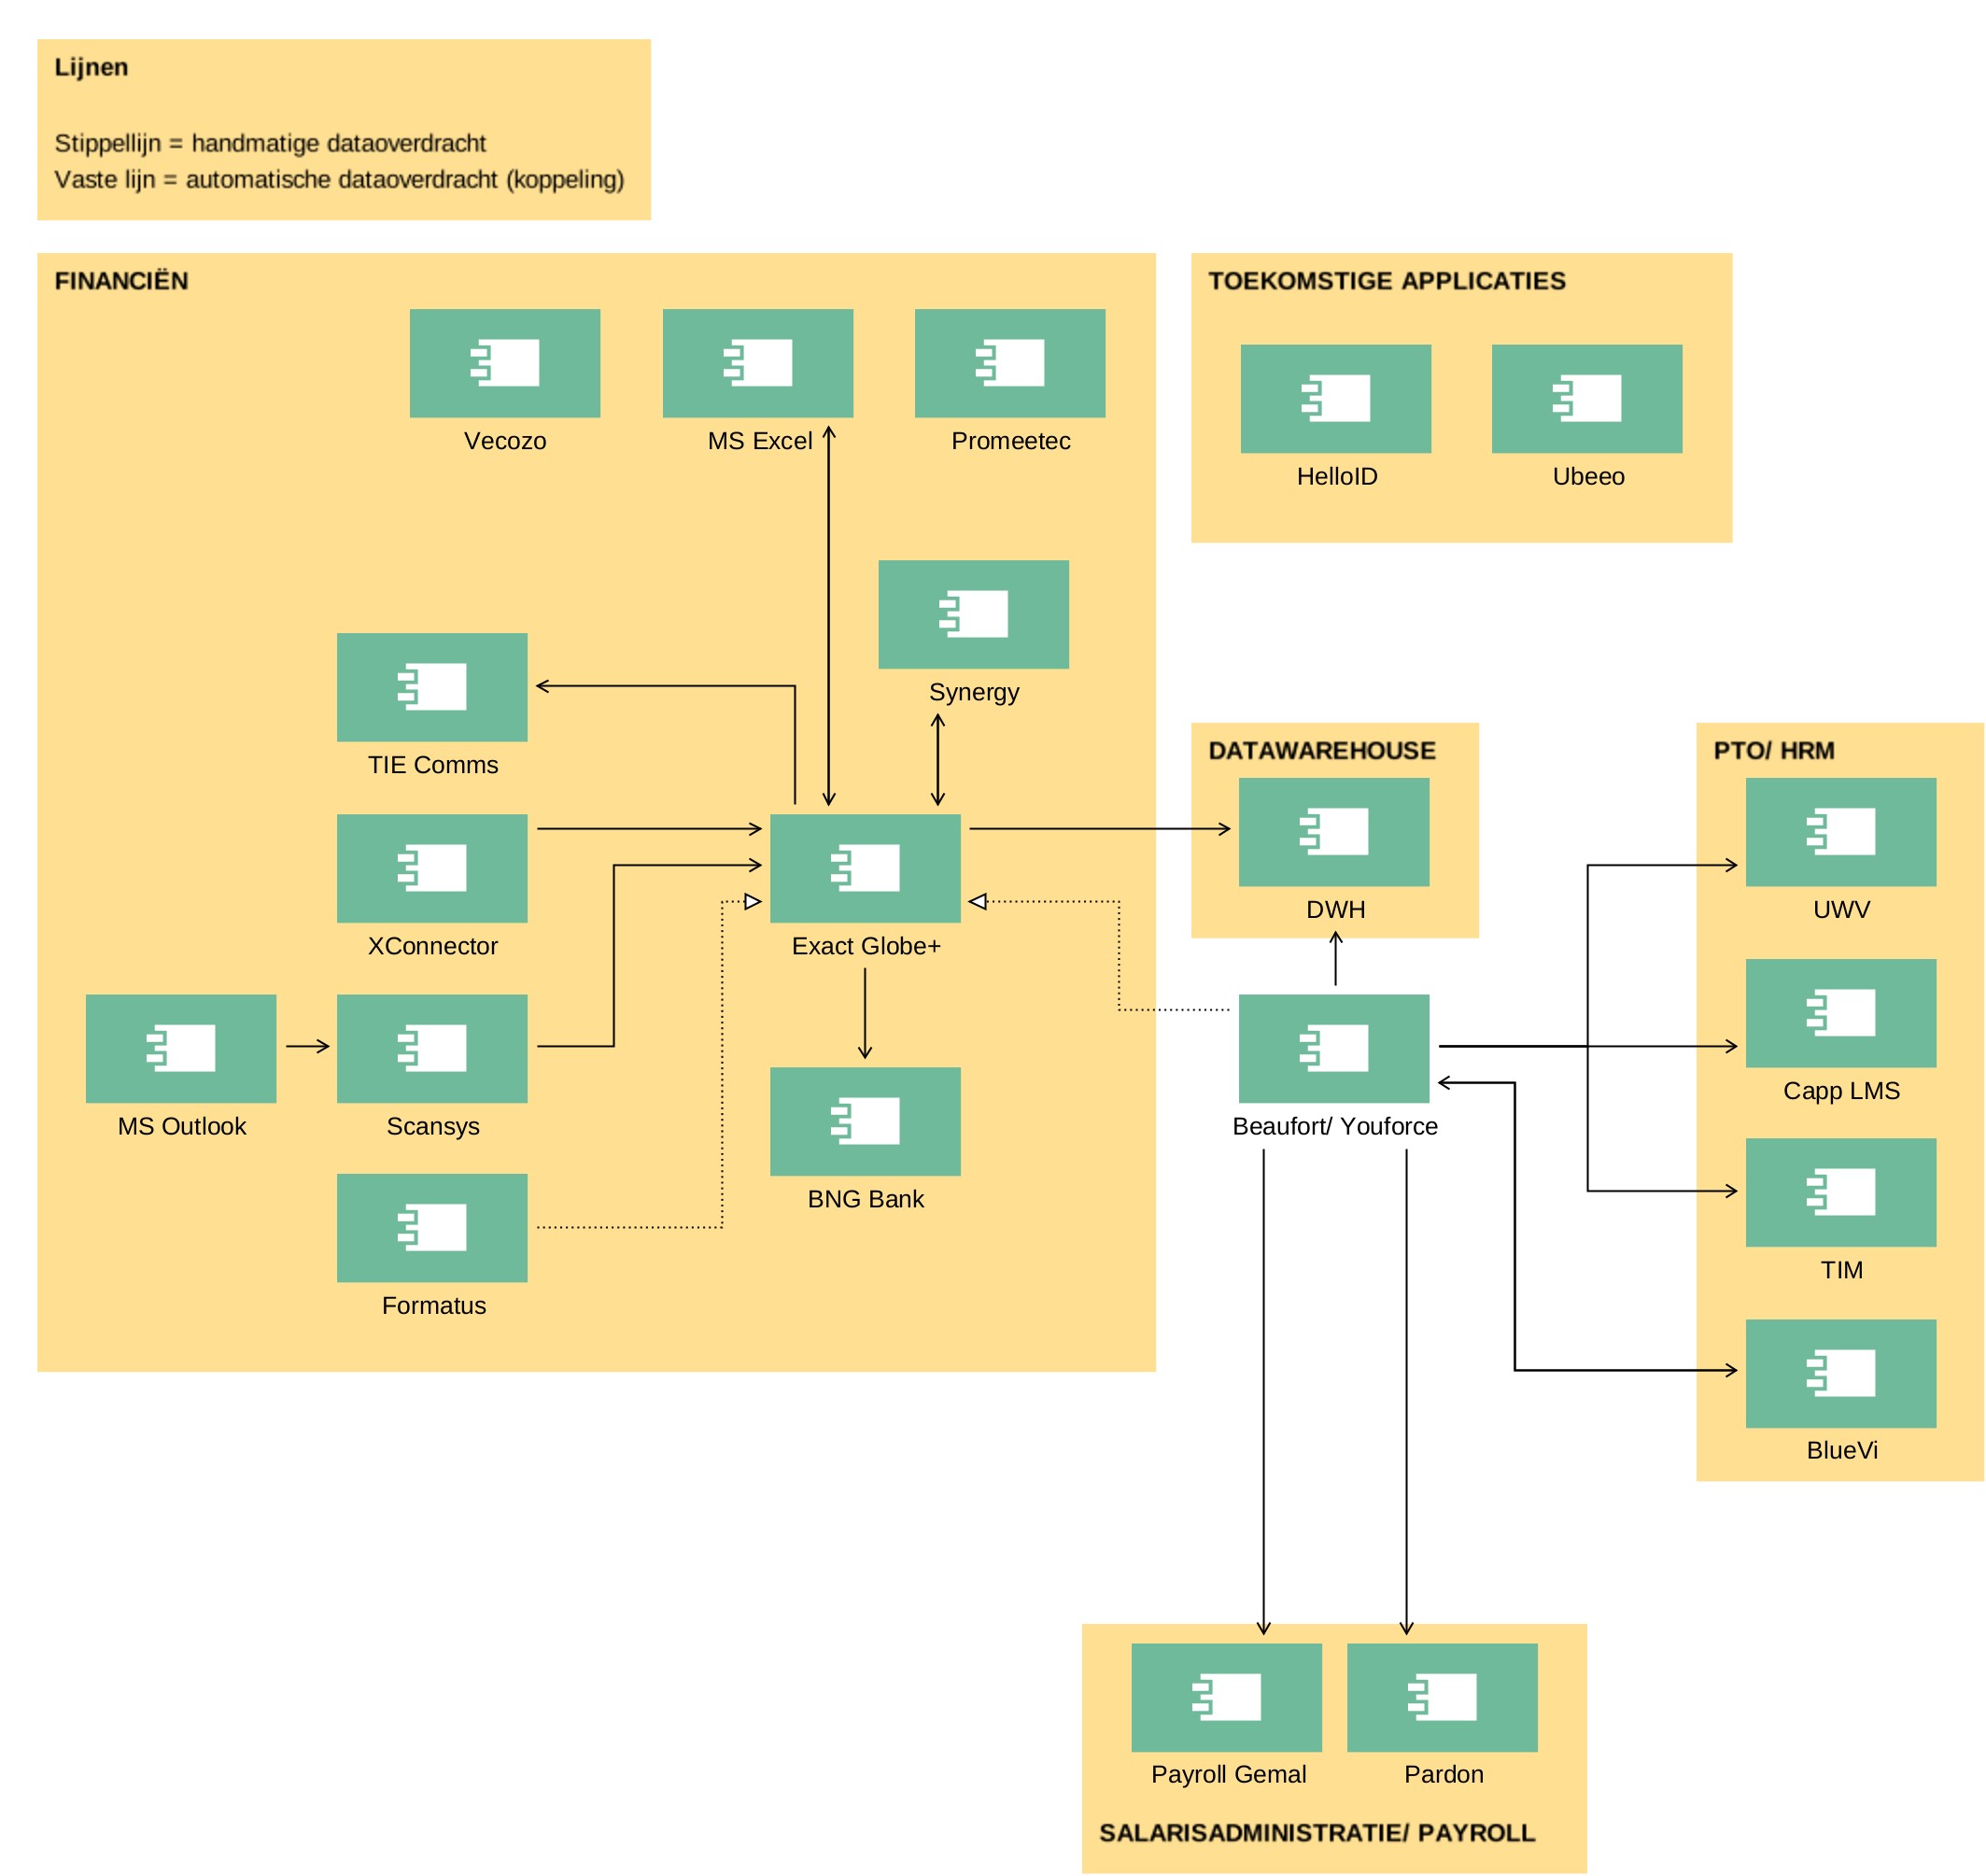This screenshot has width=1986, height=1876.
Task: Click the Exact Globe+ component block
Action: tap(866, 869)
